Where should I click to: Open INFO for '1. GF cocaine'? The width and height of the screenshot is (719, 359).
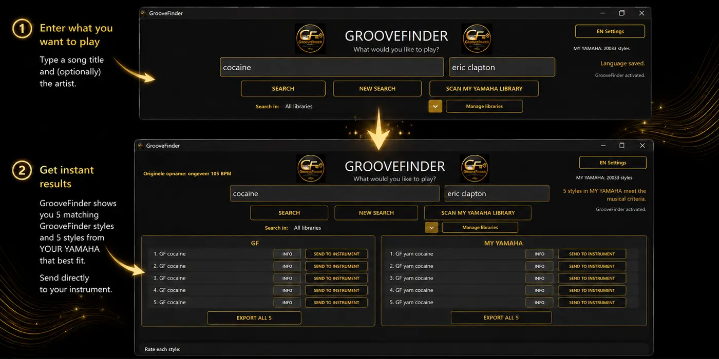287,254
